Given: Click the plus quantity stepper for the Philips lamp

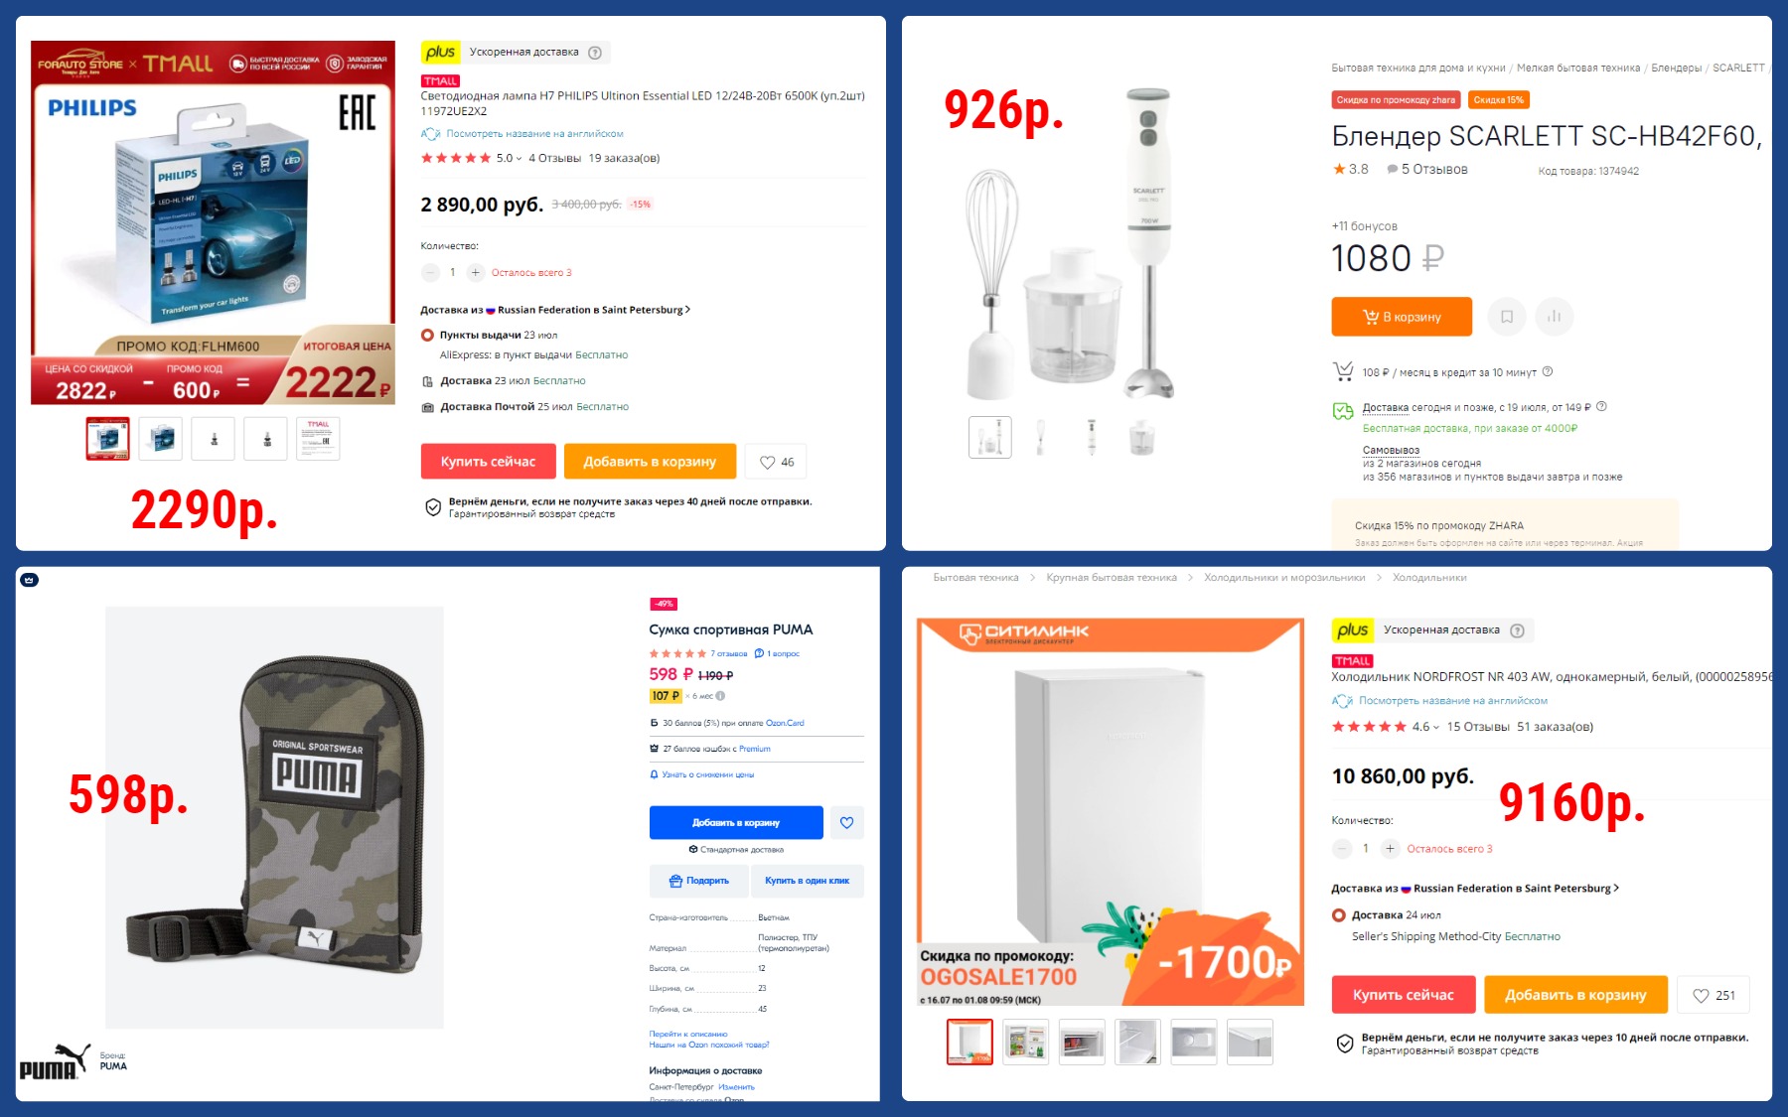Looking at the screenshot, I should pyautogui.click(x=475, y=272).
